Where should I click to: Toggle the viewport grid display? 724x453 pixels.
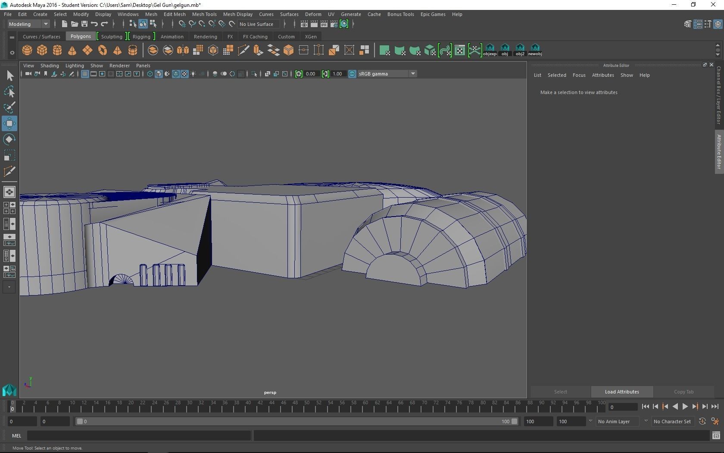click(85, 74)
